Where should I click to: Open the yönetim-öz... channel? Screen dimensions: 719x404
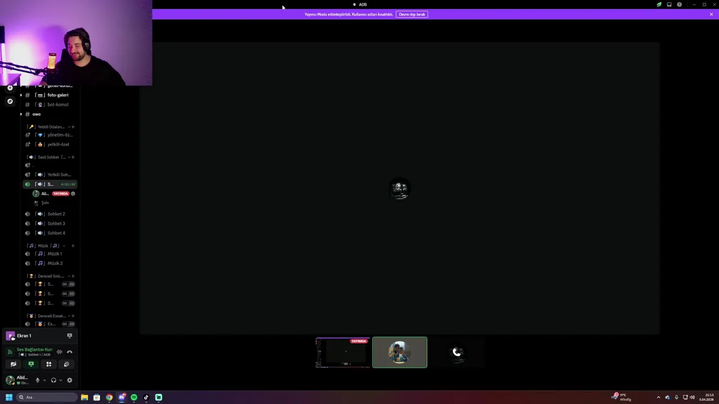49,135
